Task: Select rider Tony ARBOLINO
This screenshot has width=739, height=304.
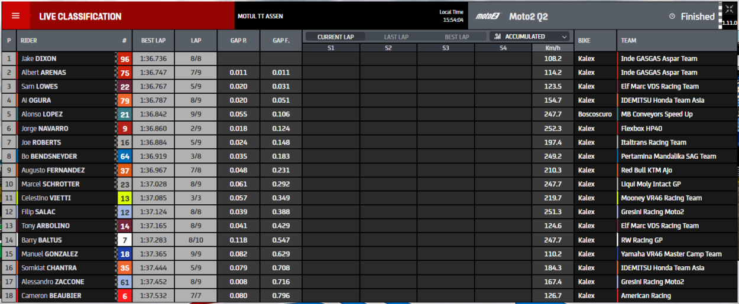Action: point(45,226)
